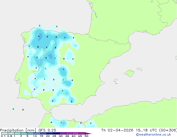Image resolution: width=177 pixels, height=137 pixels.
Task: Select the '(00+306)' forecast offset text
Action: click(168, 130)
